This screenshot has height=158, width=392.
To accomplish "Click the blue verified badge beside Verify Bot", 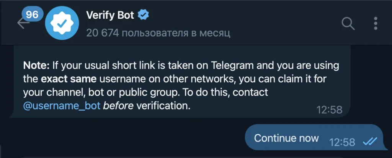I will tap(144, 15).
